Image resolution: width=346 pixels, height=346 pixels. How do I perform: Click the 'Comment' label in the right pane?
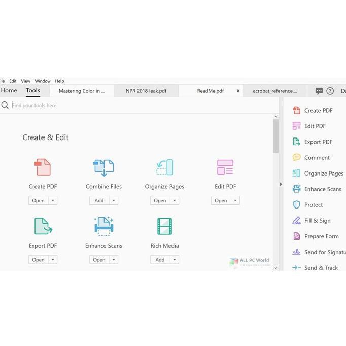[317, 158]
